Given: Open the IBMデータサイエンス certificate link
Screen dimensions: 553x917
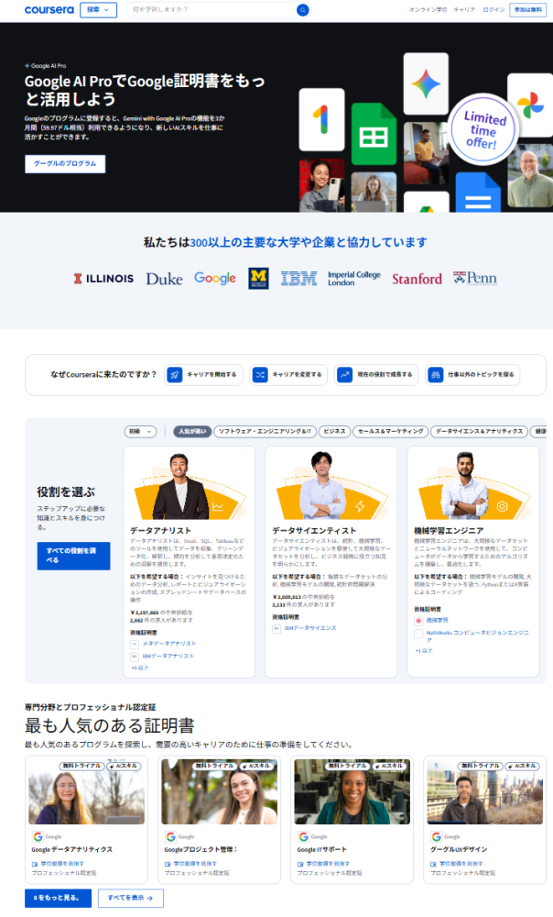Looking at the screenshot, I should pos(310,628).
